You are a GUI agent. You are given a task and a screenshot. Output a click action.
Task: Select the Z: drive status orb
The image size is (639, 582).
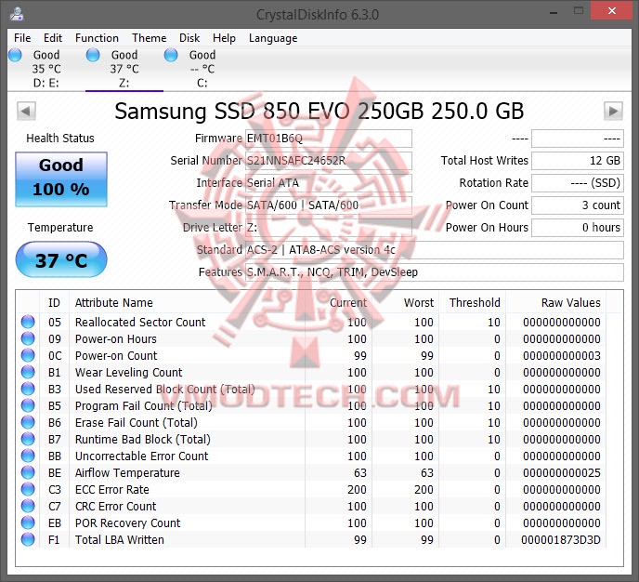[x=93, y=55]
